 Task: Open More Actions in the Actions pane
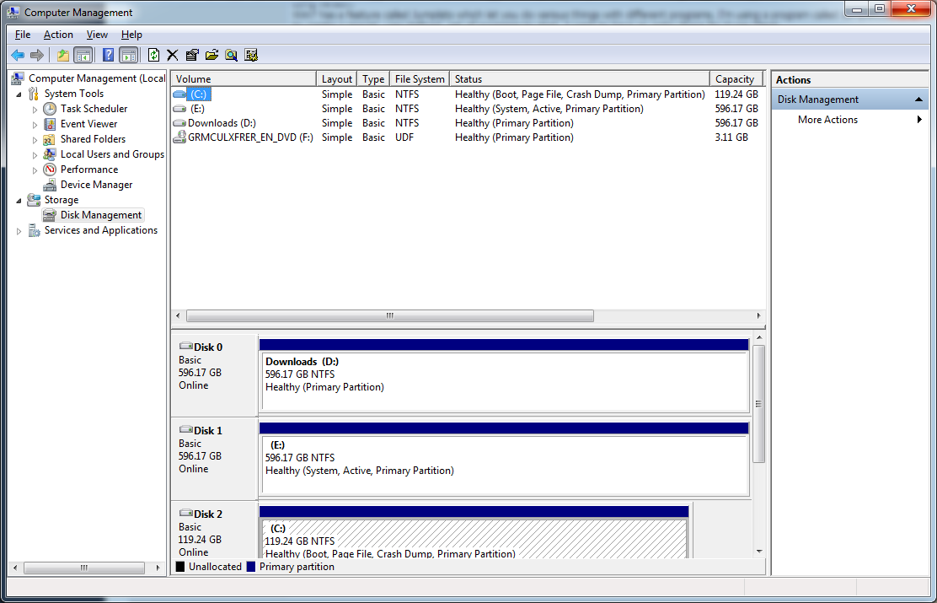827,120
